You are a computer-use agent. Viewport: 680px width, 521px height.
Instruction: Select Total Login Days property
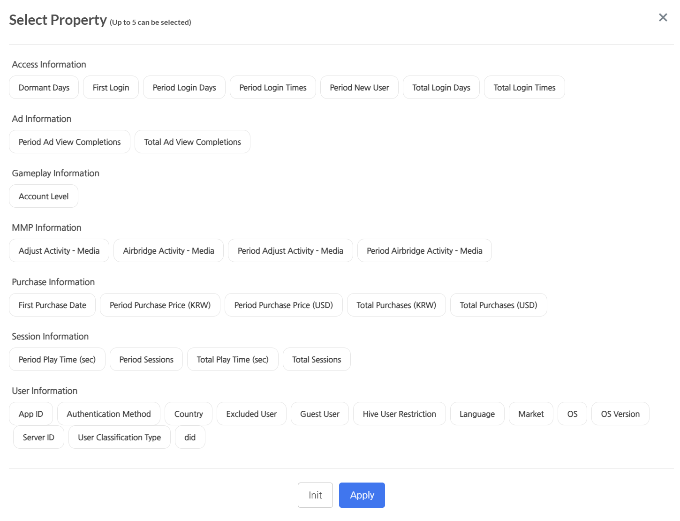coord(441,88)
